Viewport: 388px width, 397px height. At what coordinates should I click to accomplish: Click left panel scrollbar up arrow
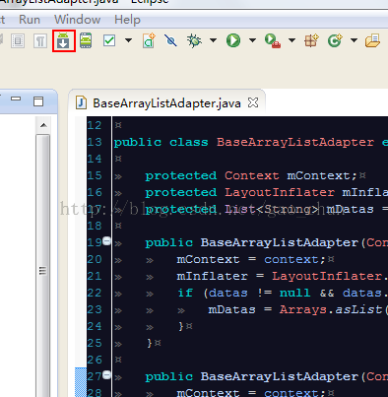43,125
